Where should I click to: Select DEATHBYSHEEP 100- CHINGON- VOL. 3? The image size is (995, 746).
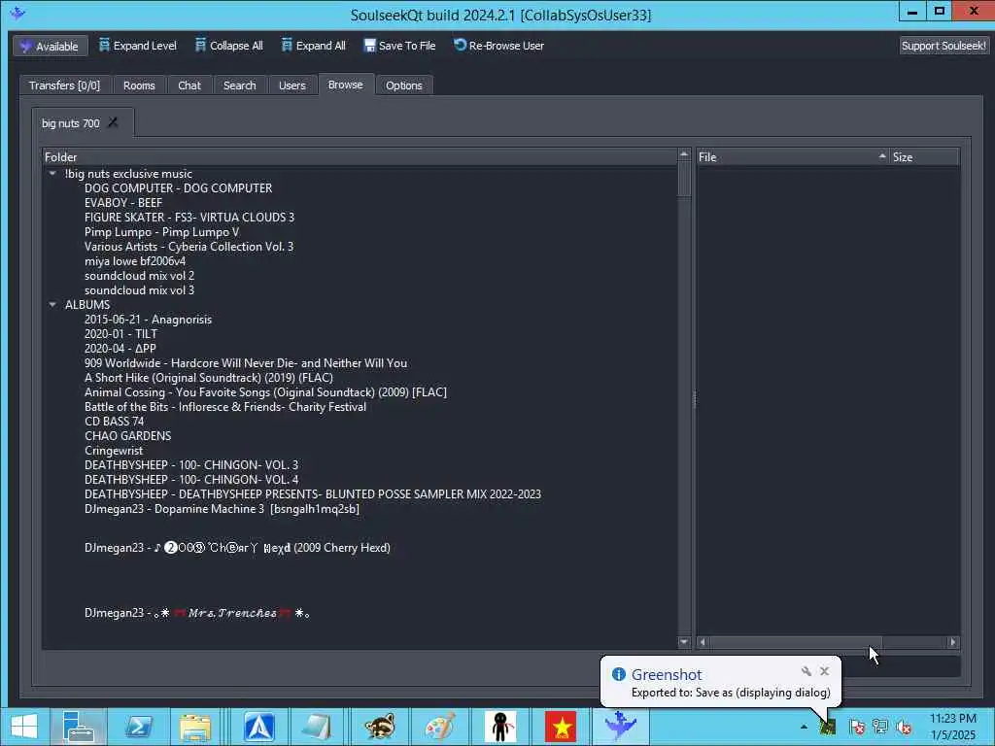191,465
